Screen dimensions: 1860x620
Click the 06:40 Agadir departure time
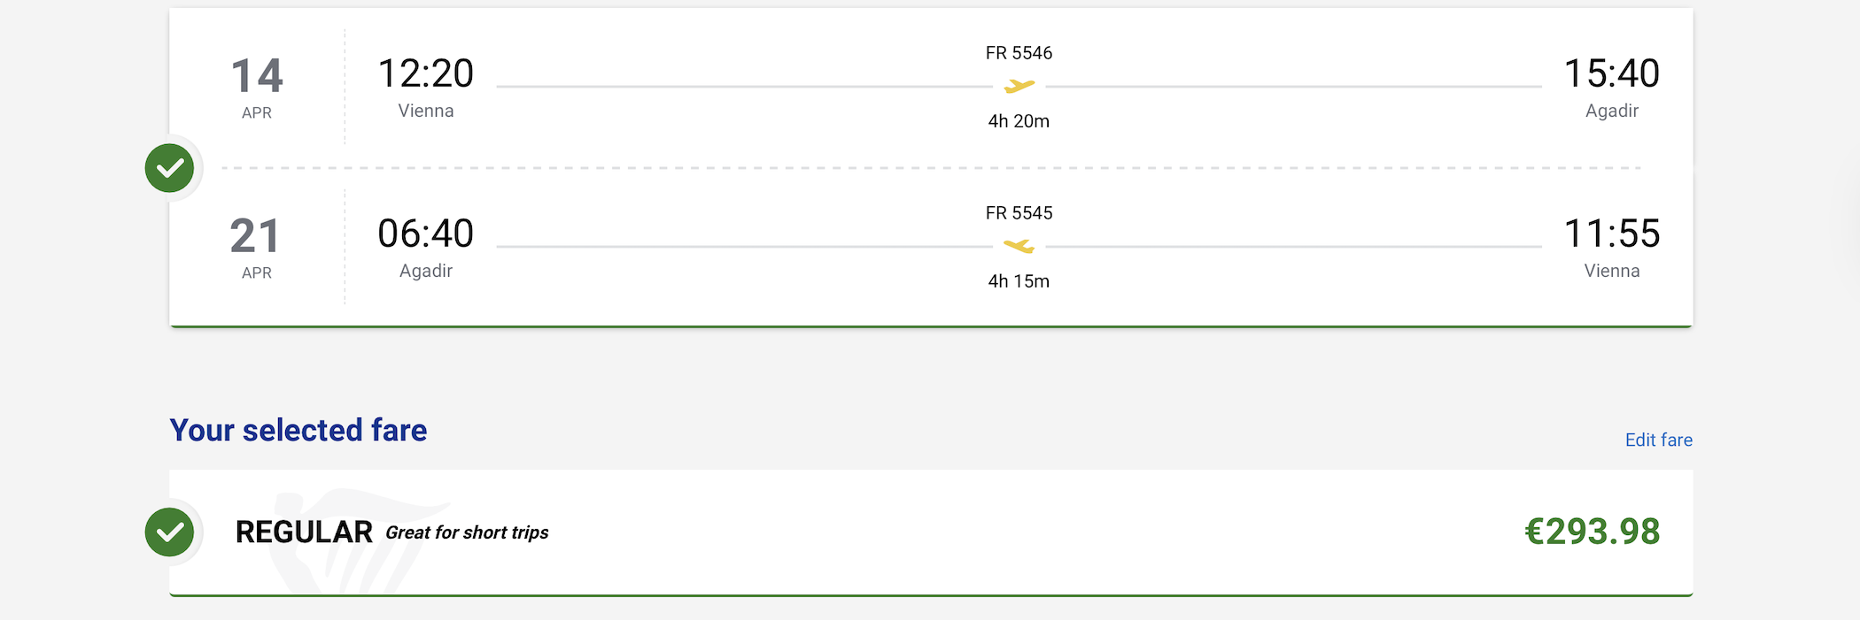click(x=426, y=233)
